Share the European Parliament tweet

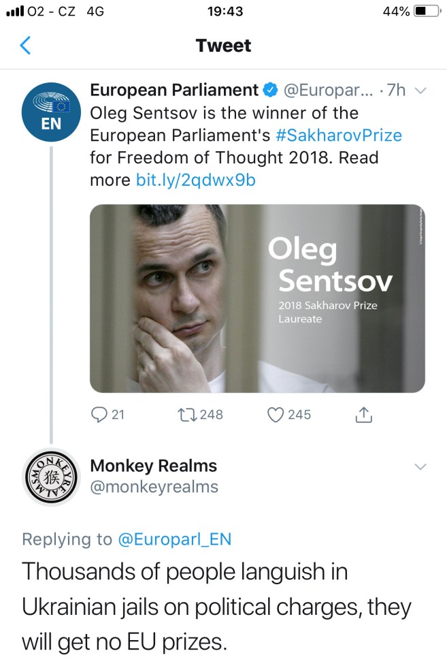363,414
